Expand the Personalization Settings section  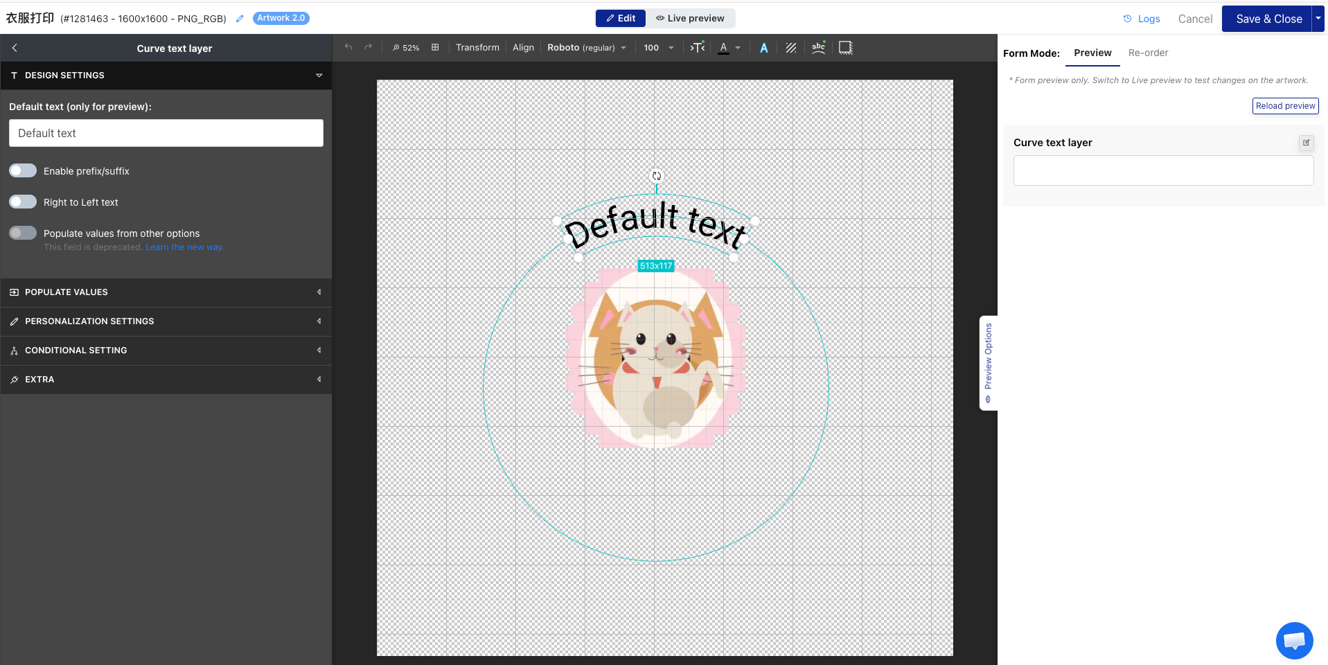(x=166, y=321)
